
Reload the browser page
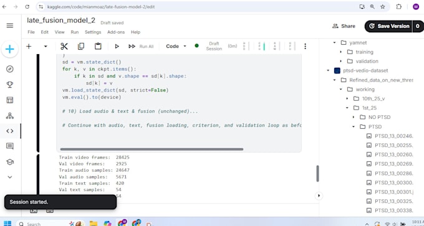click(x=27, y=7)
